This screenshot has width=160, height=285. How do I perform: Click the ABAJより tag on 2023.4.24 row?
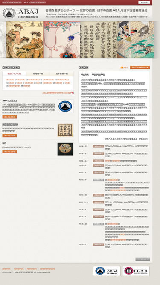point(98,161)
